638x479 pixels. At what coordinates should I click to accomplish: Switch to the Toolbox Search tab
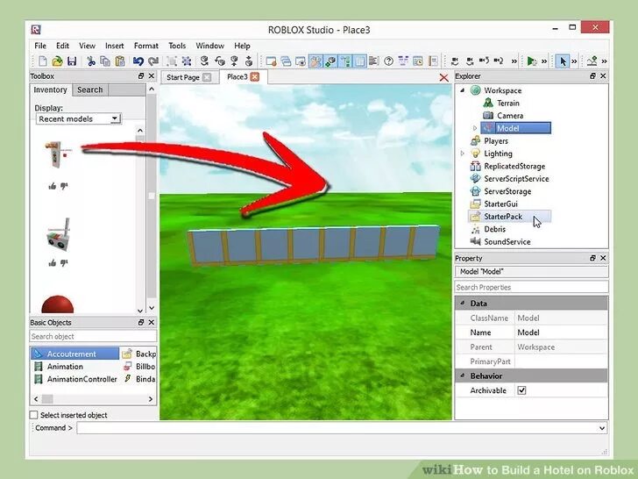tap(90, 89)
